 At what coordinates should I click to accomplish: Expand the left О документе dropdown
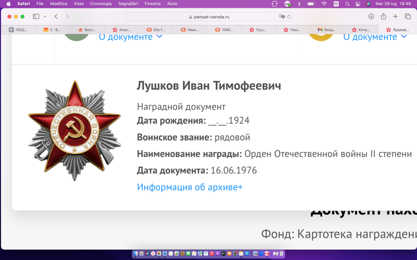click(x=131, y=37)
